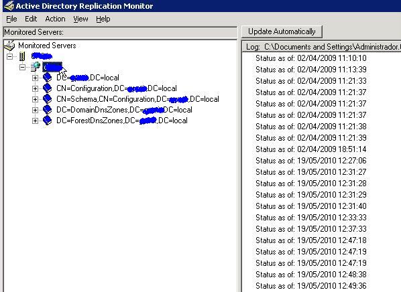The height and width of the screenshot is (292, 401).
Task: Expand the CN=Configuration partition node
Action: click(x=35, y=88)
